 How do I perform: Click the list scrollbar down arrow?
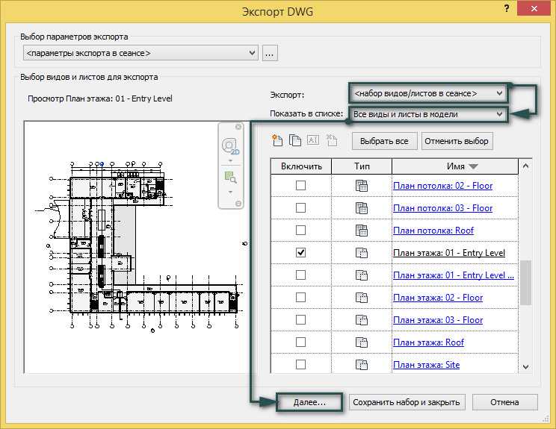[525, 367]
